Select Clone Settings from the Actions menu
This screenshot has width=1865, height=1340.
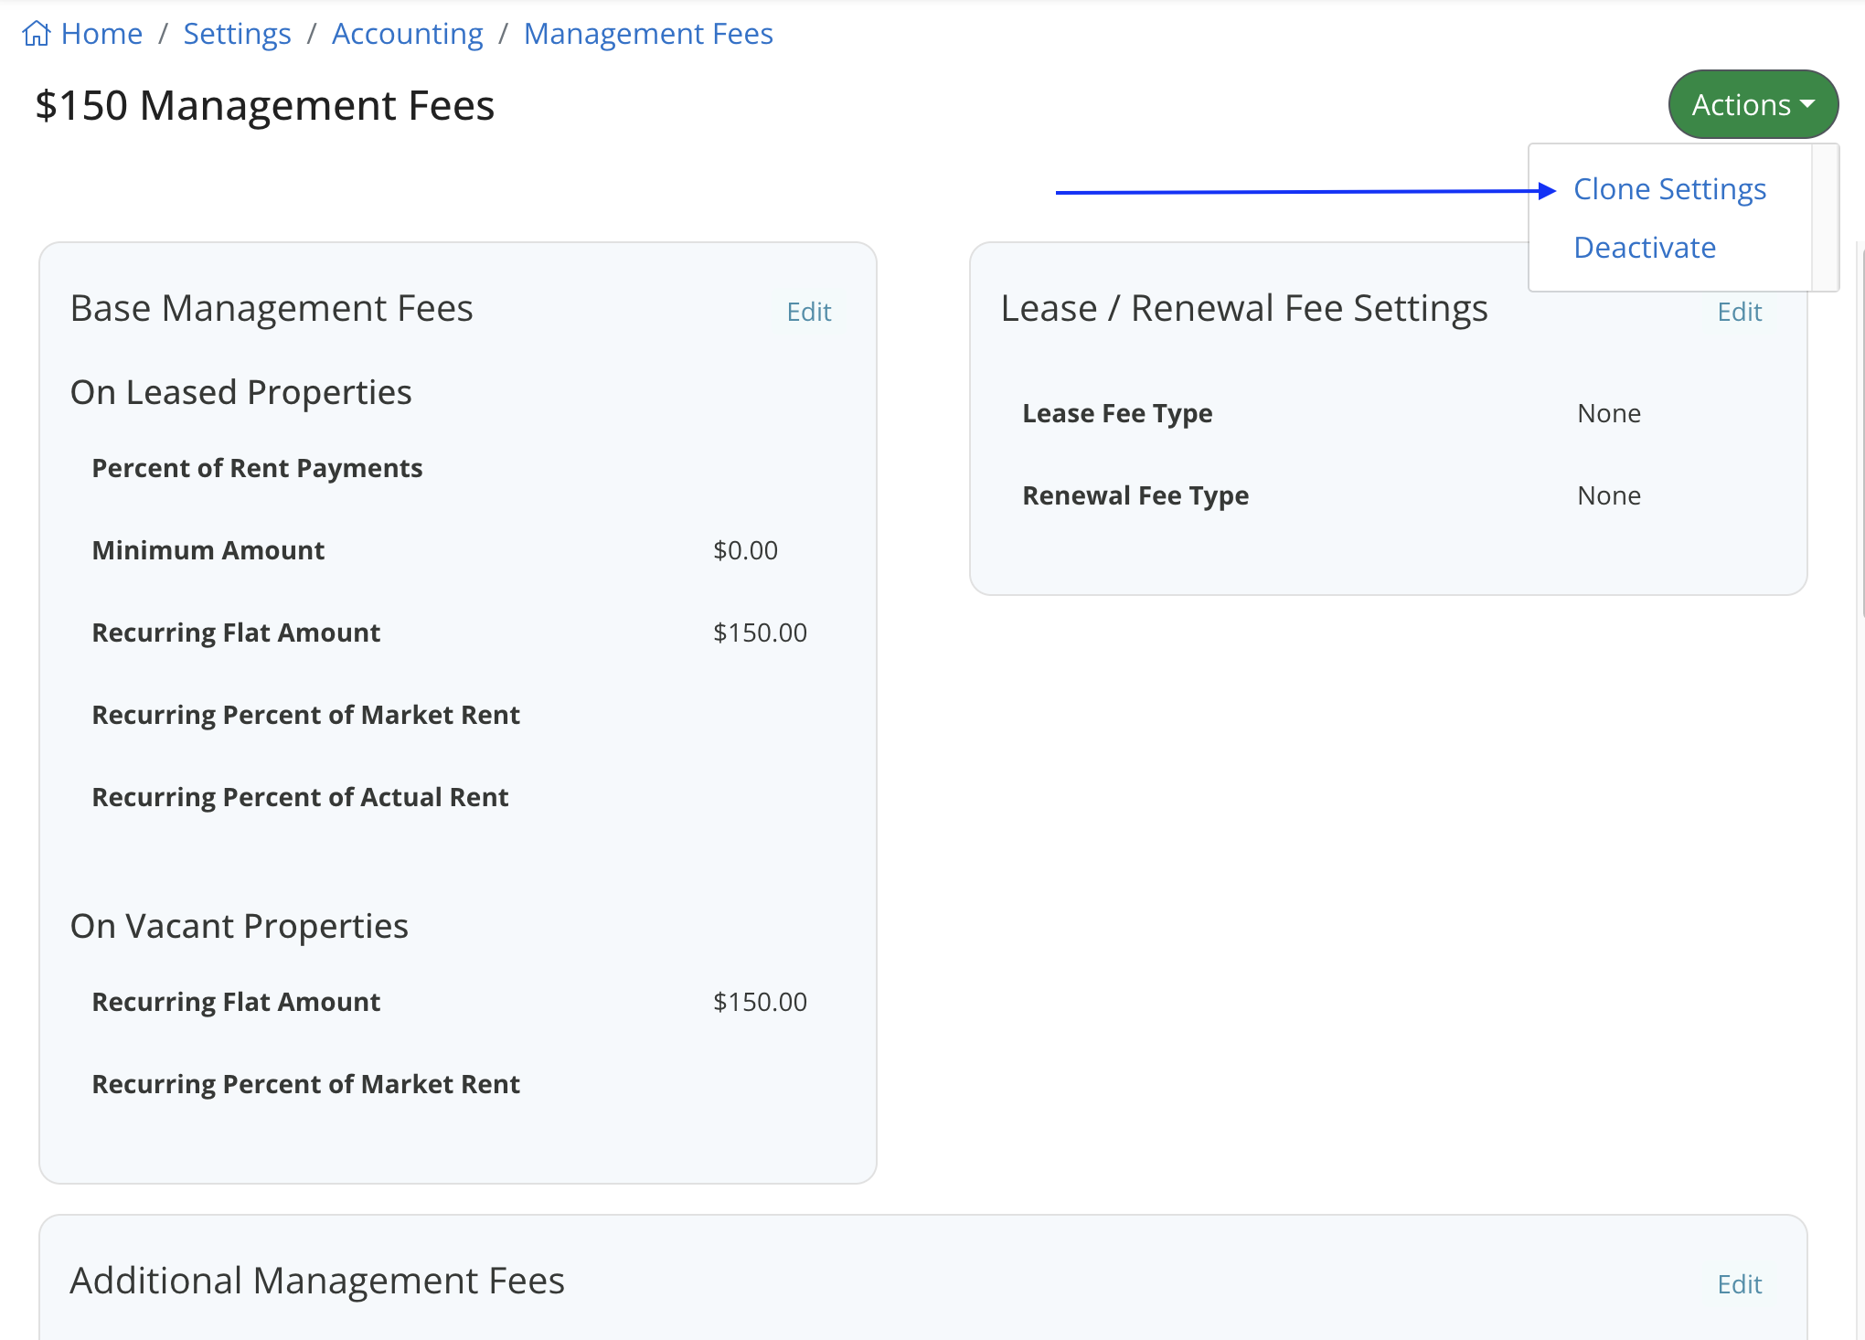point(1668,188)
